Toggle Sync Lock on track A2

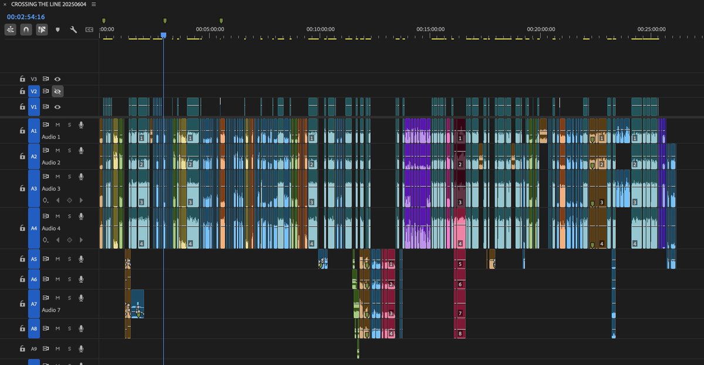[45, 150]
